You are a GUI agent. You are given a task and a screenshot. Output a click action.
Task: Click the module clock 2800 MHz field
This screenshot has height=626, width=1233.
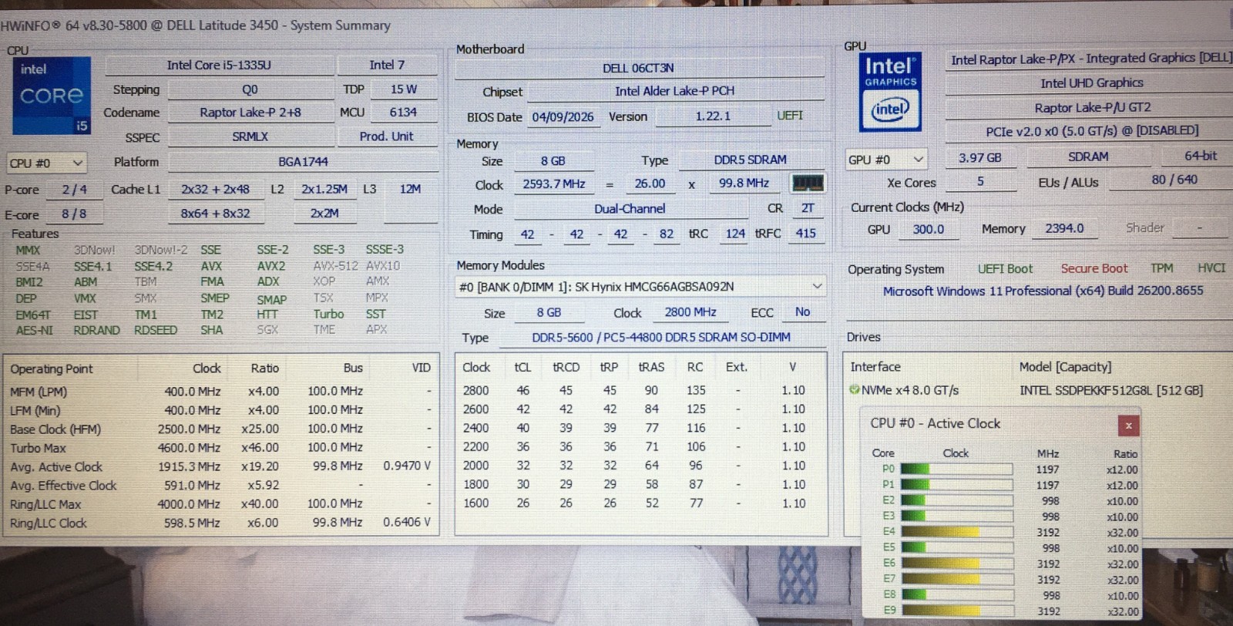[x=690, y=312]
